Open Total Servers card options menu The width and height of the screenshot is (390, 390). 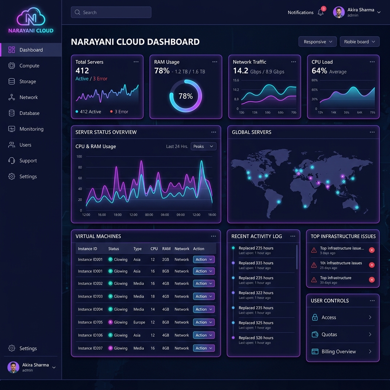tap(136, 62)
